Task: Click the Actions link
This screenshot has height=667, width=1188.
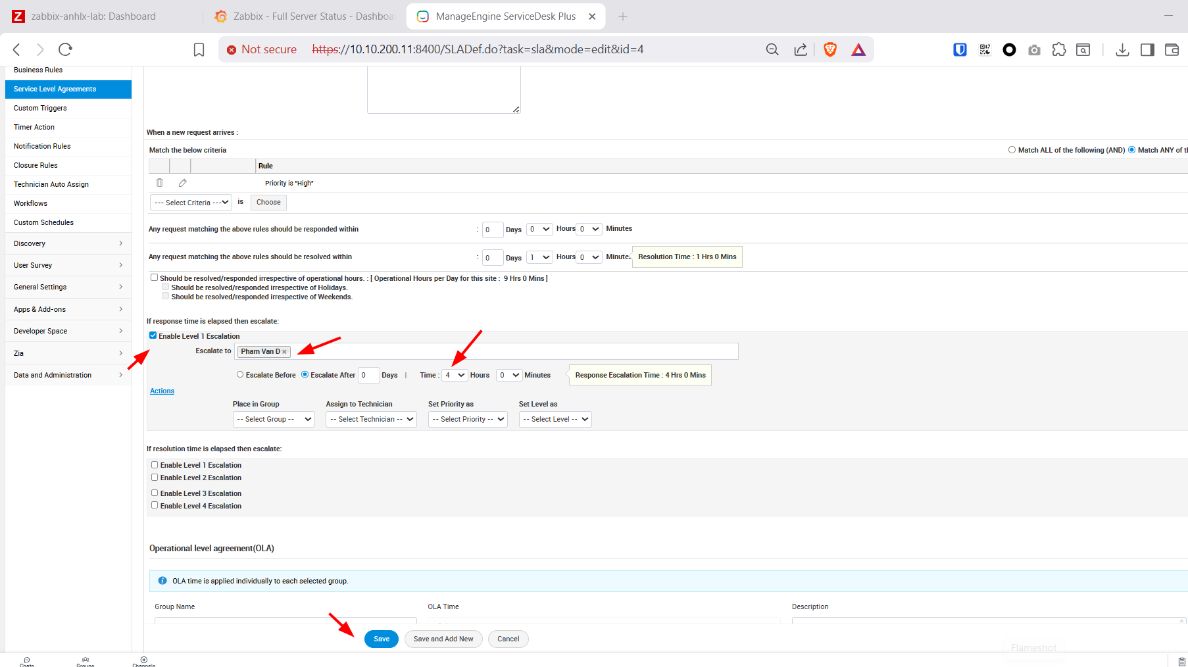Action: click(x=162, y=391)
